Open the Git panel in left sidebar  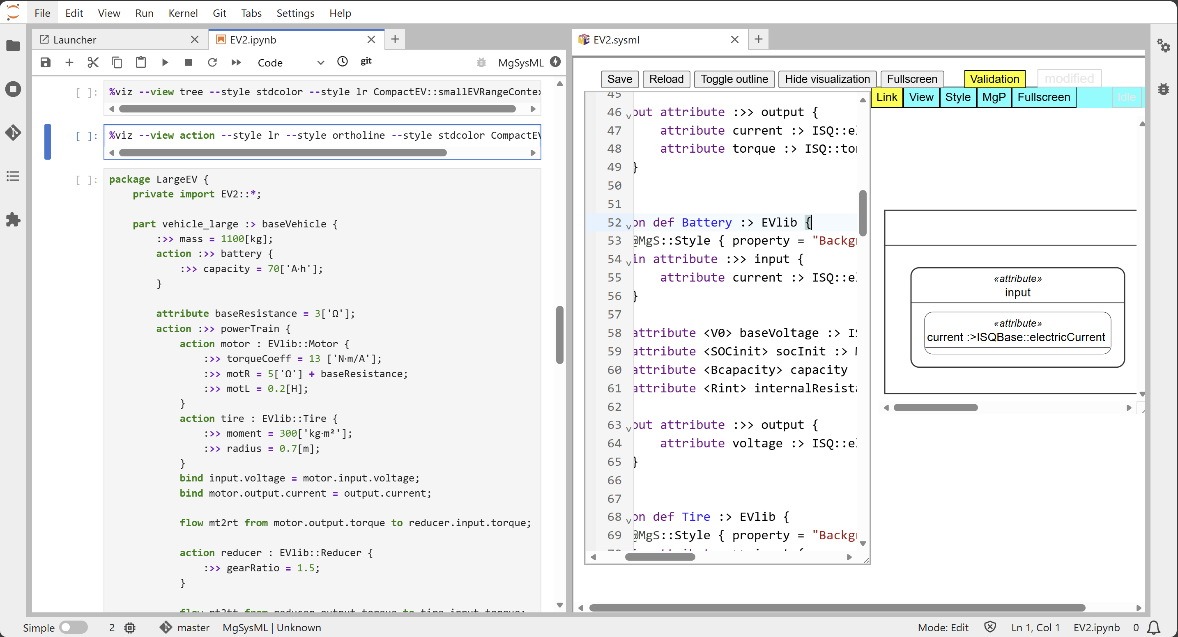(x=13, y=133)
